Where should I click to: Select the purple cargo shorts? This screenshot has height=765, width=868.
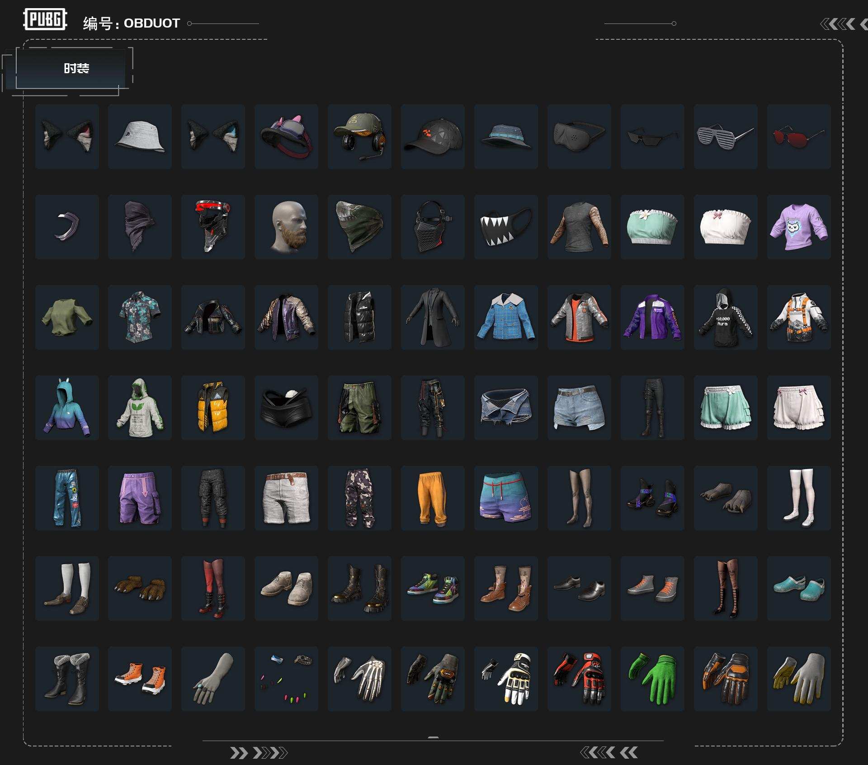click(140, 498)
